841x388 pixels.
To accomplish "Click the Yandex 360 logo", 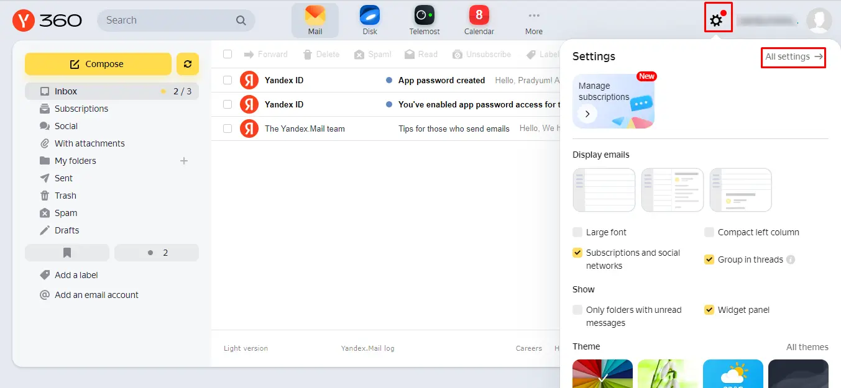I will [x=47, y=20].
